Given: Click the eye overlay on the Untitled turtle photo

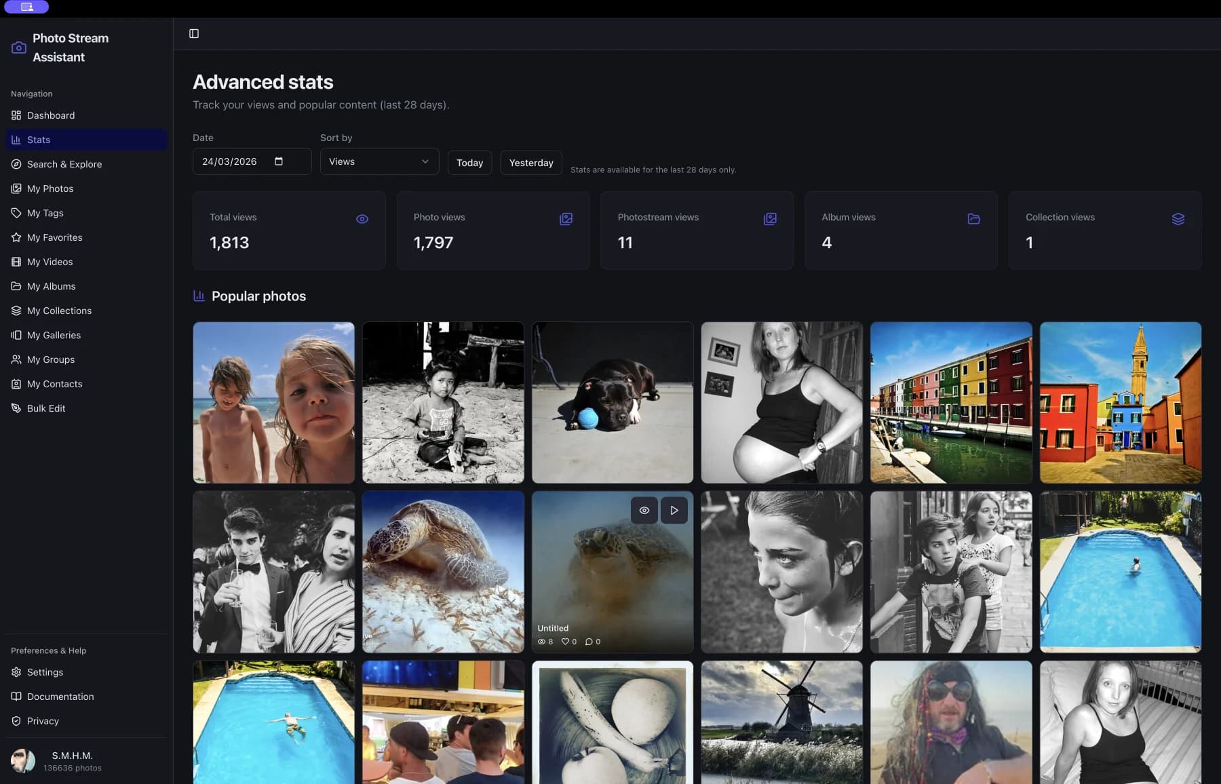Looking at the screenshot, I should click(x=643, y=510).
